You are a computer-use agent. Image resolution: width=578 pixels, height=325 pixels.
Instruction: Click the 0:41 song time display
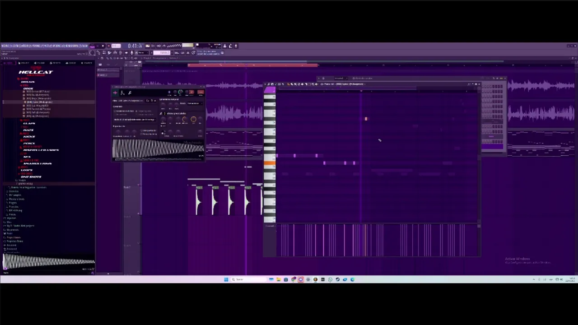click(x=135, y=46)
